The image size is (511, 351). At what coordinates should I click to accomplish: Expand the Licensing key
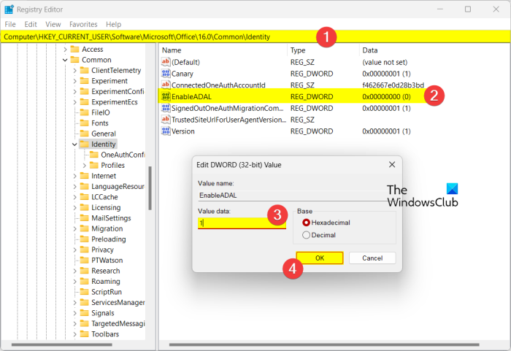click(x=74, y=207)
